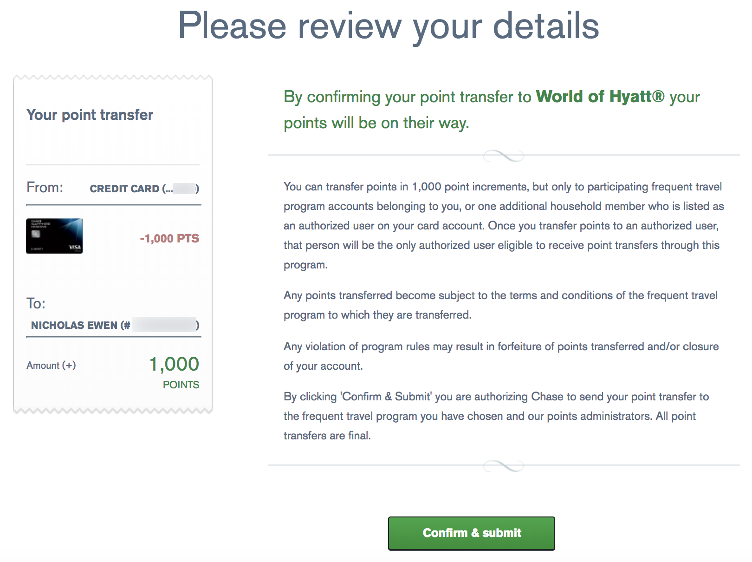Click the 'Amount (+)' label
The height and width of the screenshot is (562, 752).
pyautogui.click(x=51, y=366)
